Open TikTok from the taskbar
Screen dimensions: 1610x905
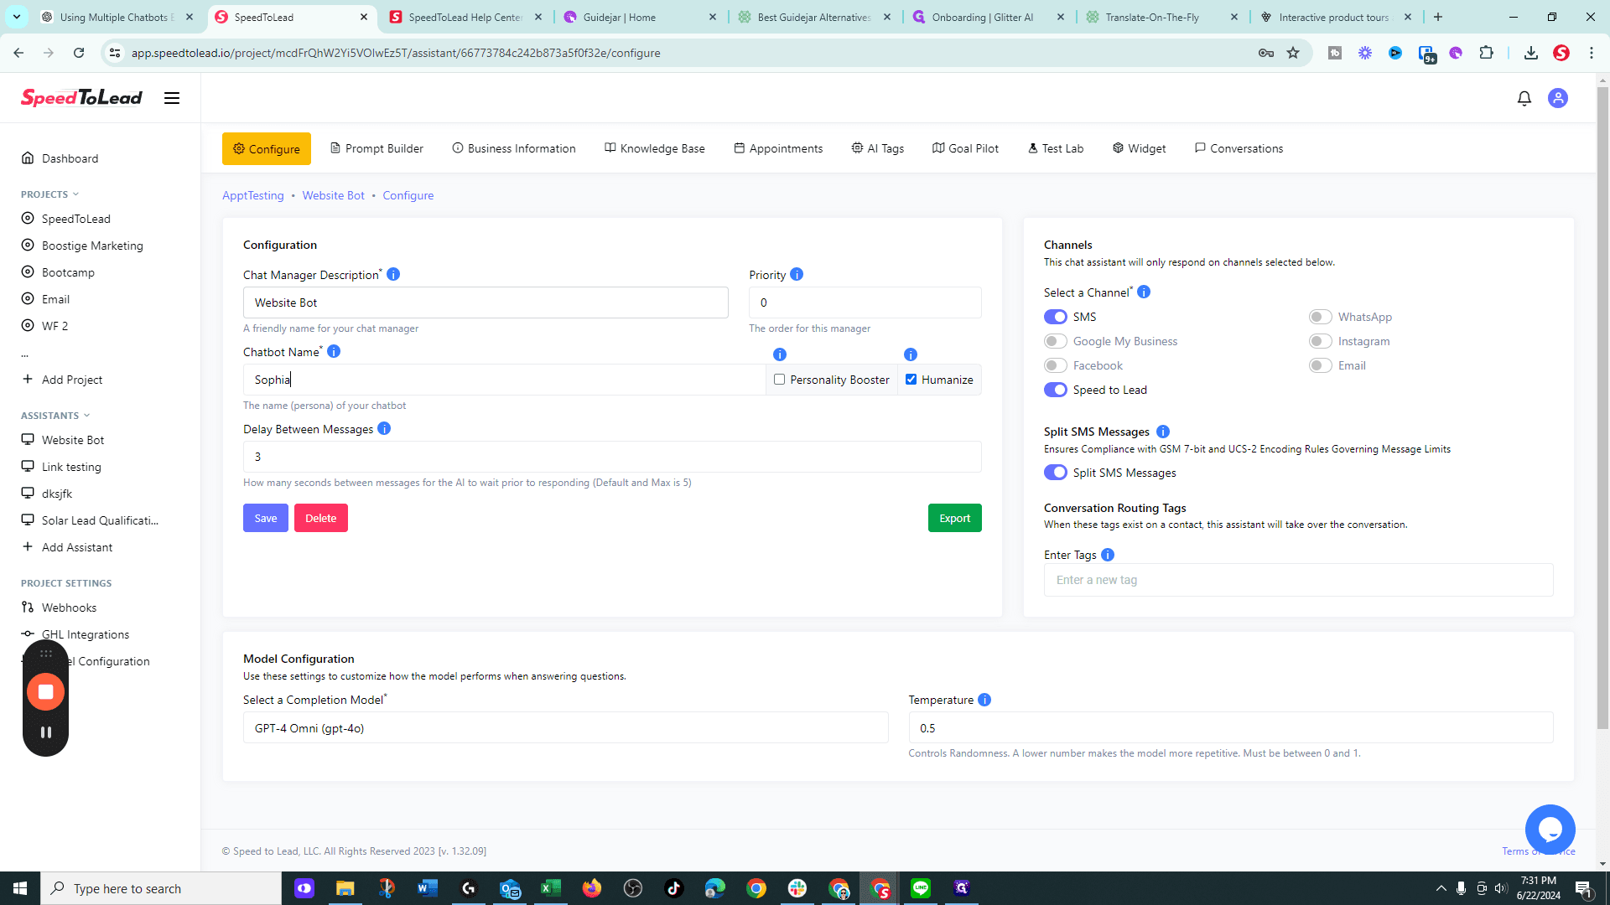(674, 888)
